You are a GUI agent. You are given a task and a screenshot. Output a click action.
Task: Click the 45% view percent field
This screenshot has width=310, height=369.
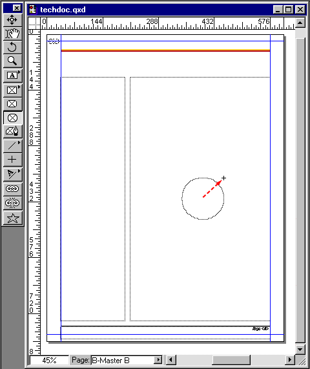click(x=49, y=360)
